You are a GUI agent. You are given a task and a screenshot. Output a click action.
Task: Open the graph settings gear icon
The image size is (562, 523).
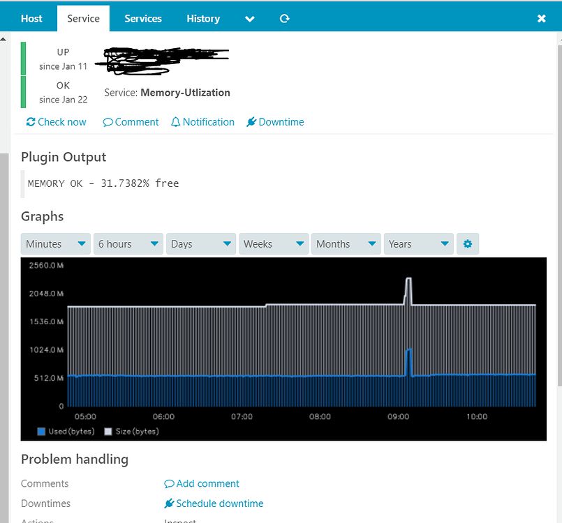pos(468,243)
